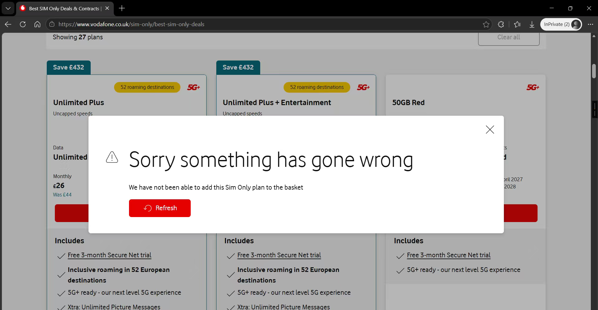Viewport: 598px width, 310px height.
Task: Minimize the browser window
Action: (x=552, y=8)
